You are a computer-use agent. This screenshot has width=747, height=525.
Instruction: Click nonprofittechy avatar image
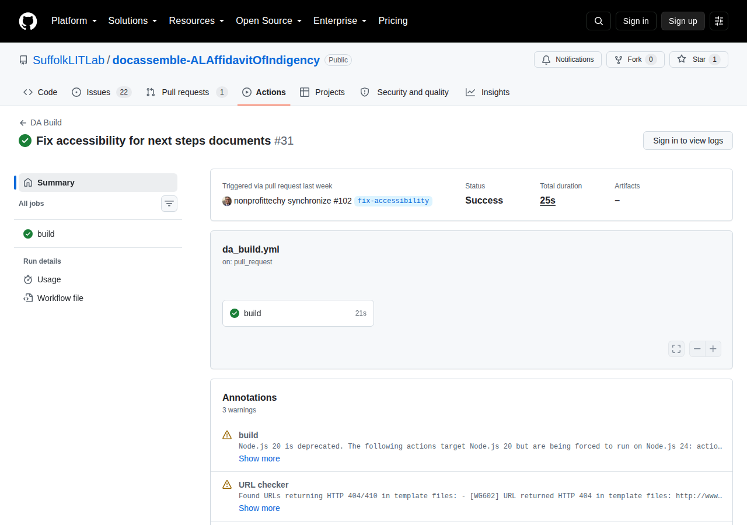click(227, 201)
